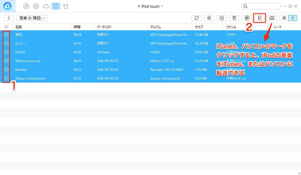
Task: Click the 16.34 MB size cell
Action: (202, 43)
